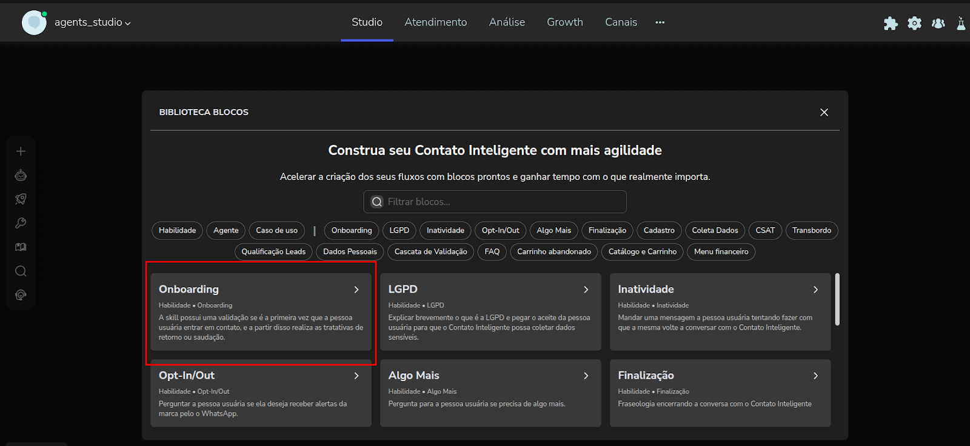970x446 pixels.
Task: Toggle the Agente filter chip
Action: coord(226,230)
